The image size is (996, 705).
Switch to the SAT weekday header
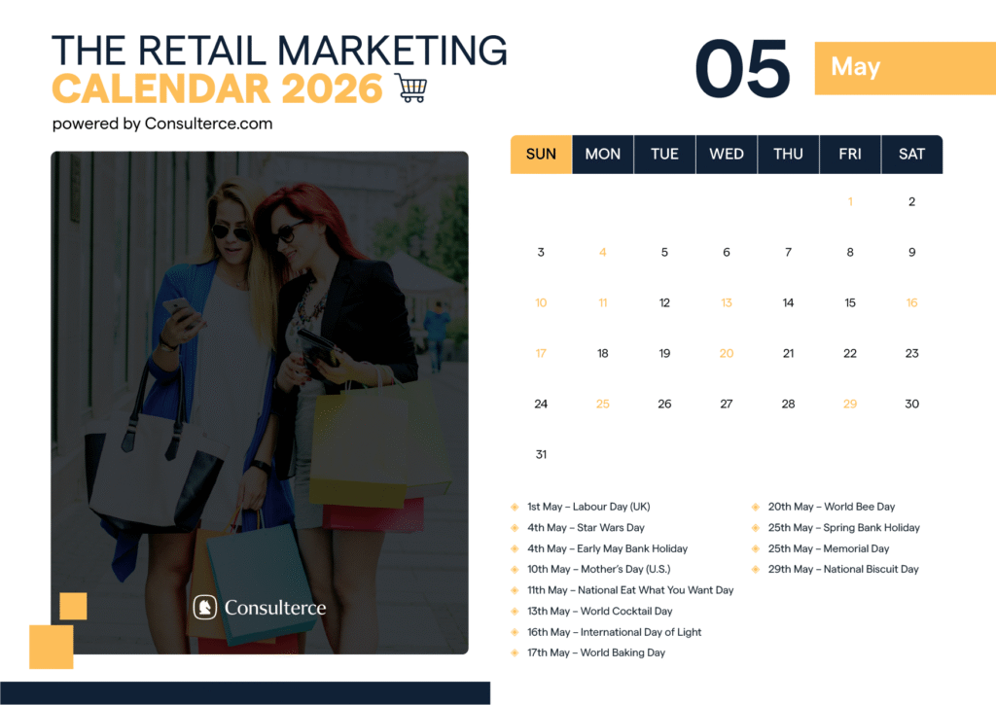tap(911, 154)
